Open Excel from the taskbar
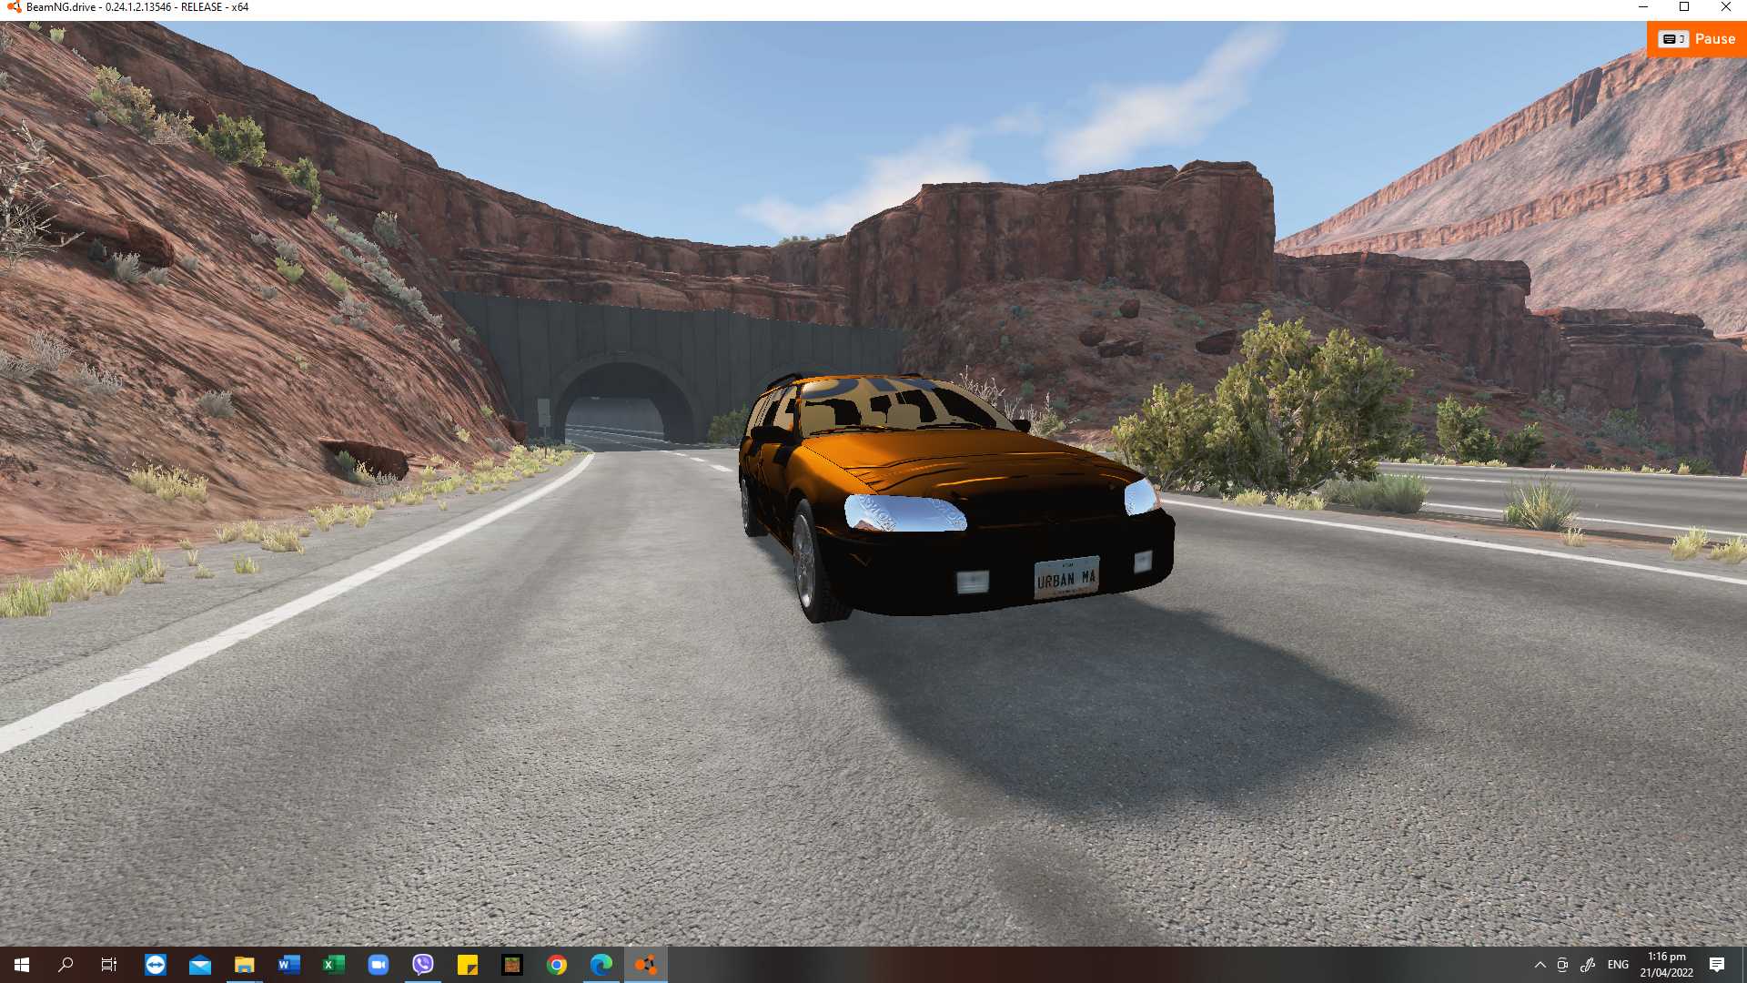The width and height of the screenshot is (1747, 983). 334,965
